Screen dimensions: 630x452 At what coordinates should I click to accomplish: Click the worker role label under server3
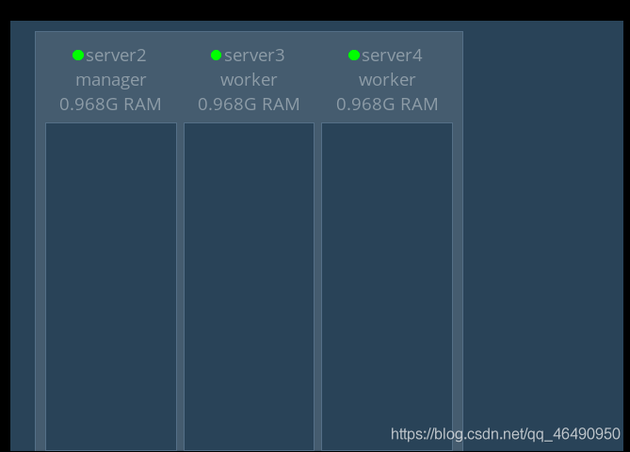(249, 80)
